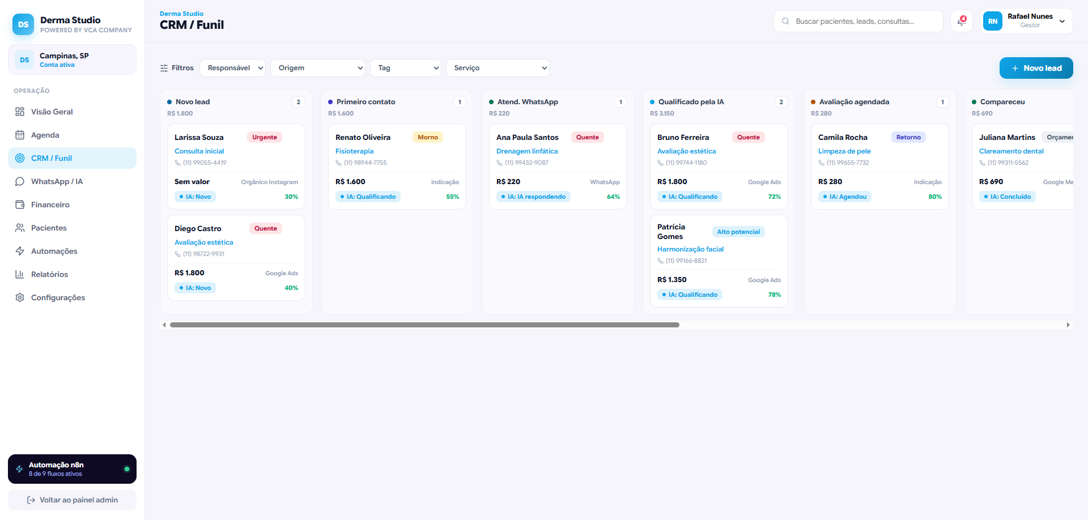Click the Pacientes people icon
This screenshot has height=520, width=1088.
tap(20, 228)
